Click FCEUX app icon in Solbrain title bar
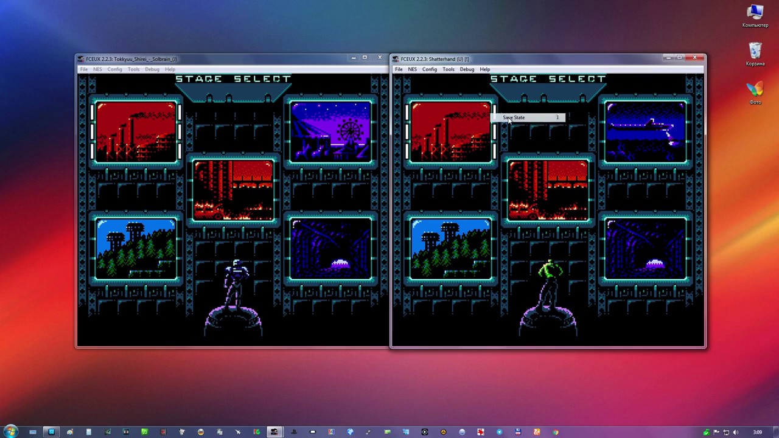 [x=80, y=59]
